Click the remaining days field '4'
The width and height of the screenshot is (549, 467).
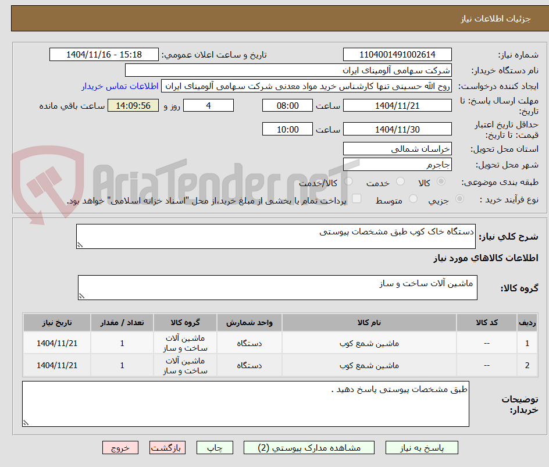click(x=208, y=105)
